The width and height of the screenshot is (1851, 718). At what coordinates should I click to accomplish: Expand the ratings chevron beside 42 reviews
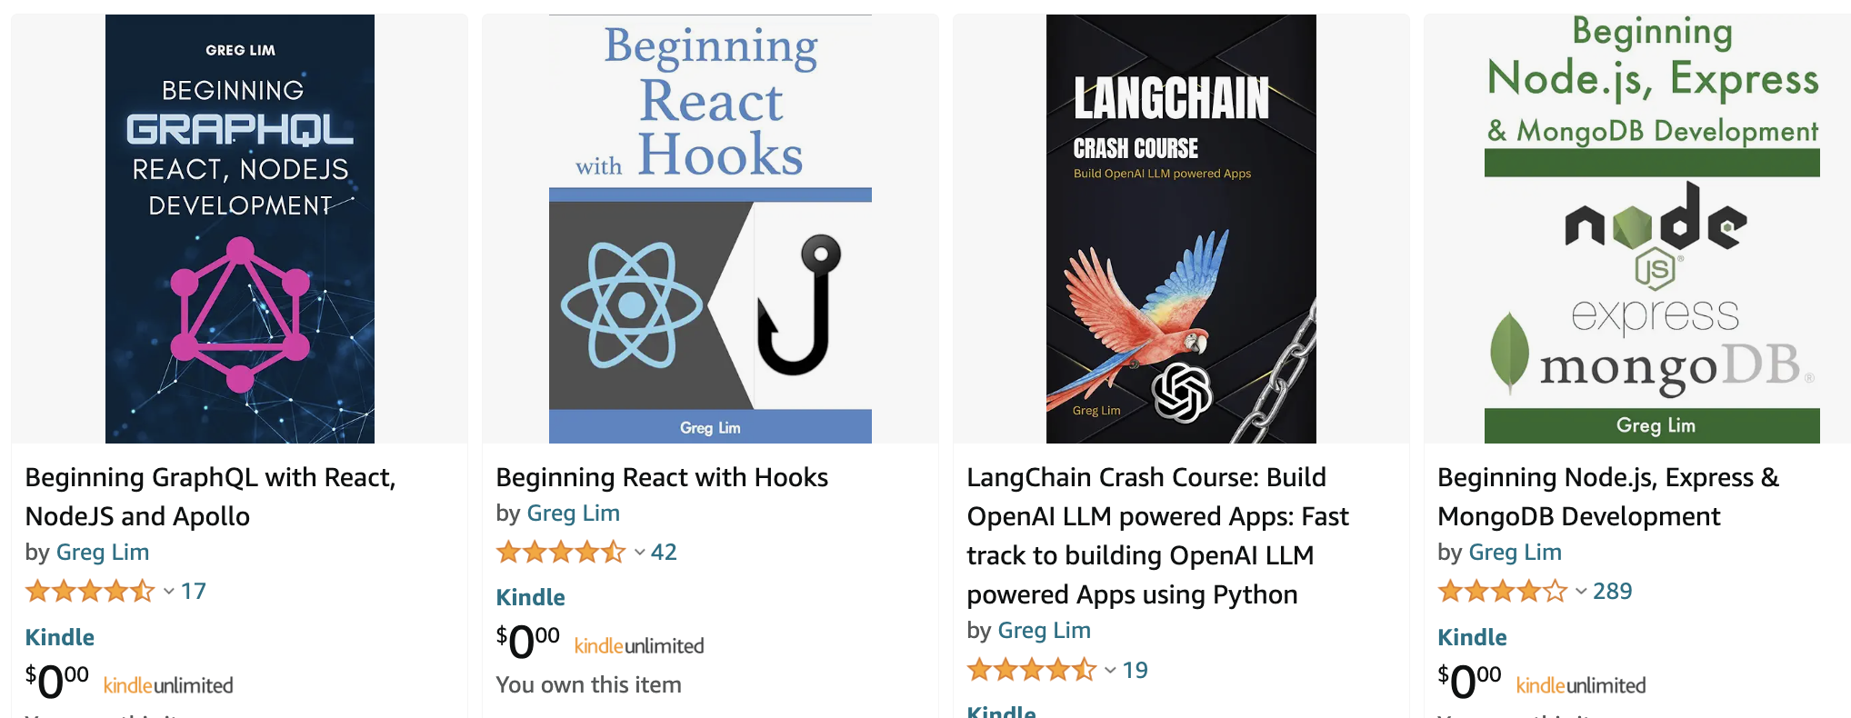point(640,552)
